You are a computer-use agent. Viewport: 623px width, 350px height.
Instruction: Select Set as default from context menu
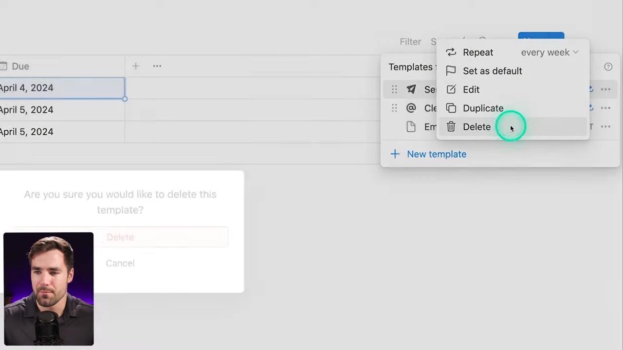tap(492, 71)
